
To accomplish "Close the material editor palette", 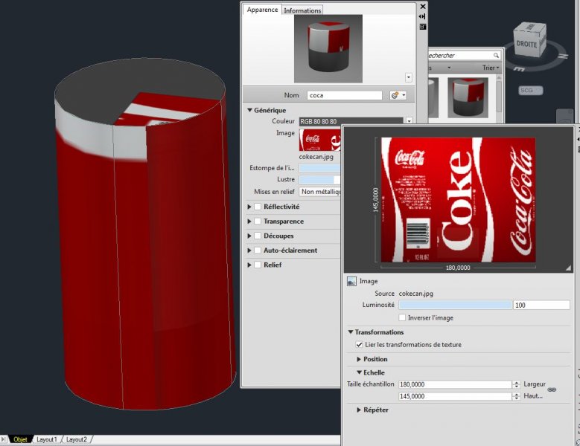I will (x=423, y=7).
